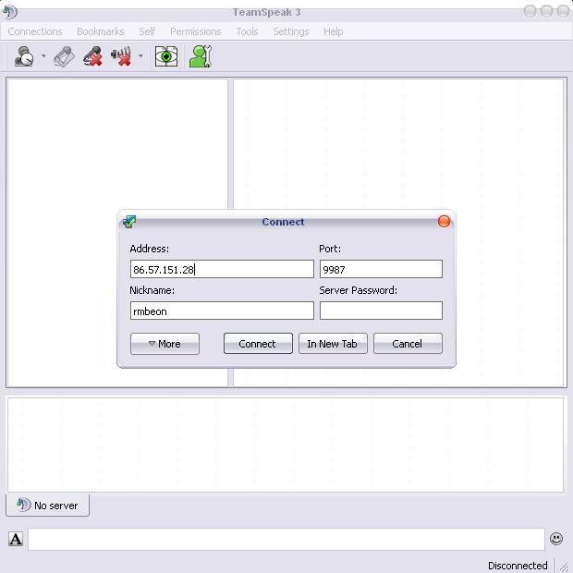Screen dimensions: 573x573
Task: Open the Settings menu
Action: tap(291, 31)
